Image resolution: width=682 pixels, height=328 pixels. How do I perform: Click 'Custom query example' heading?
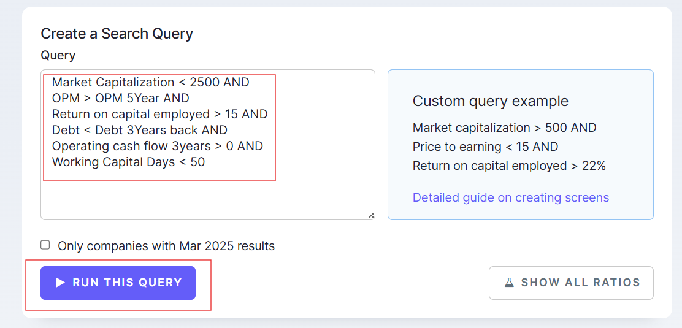tap(490, 101)
